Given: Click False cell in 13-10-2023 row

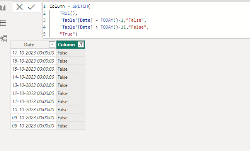Looking at the screenshot, I should (71, 85).
